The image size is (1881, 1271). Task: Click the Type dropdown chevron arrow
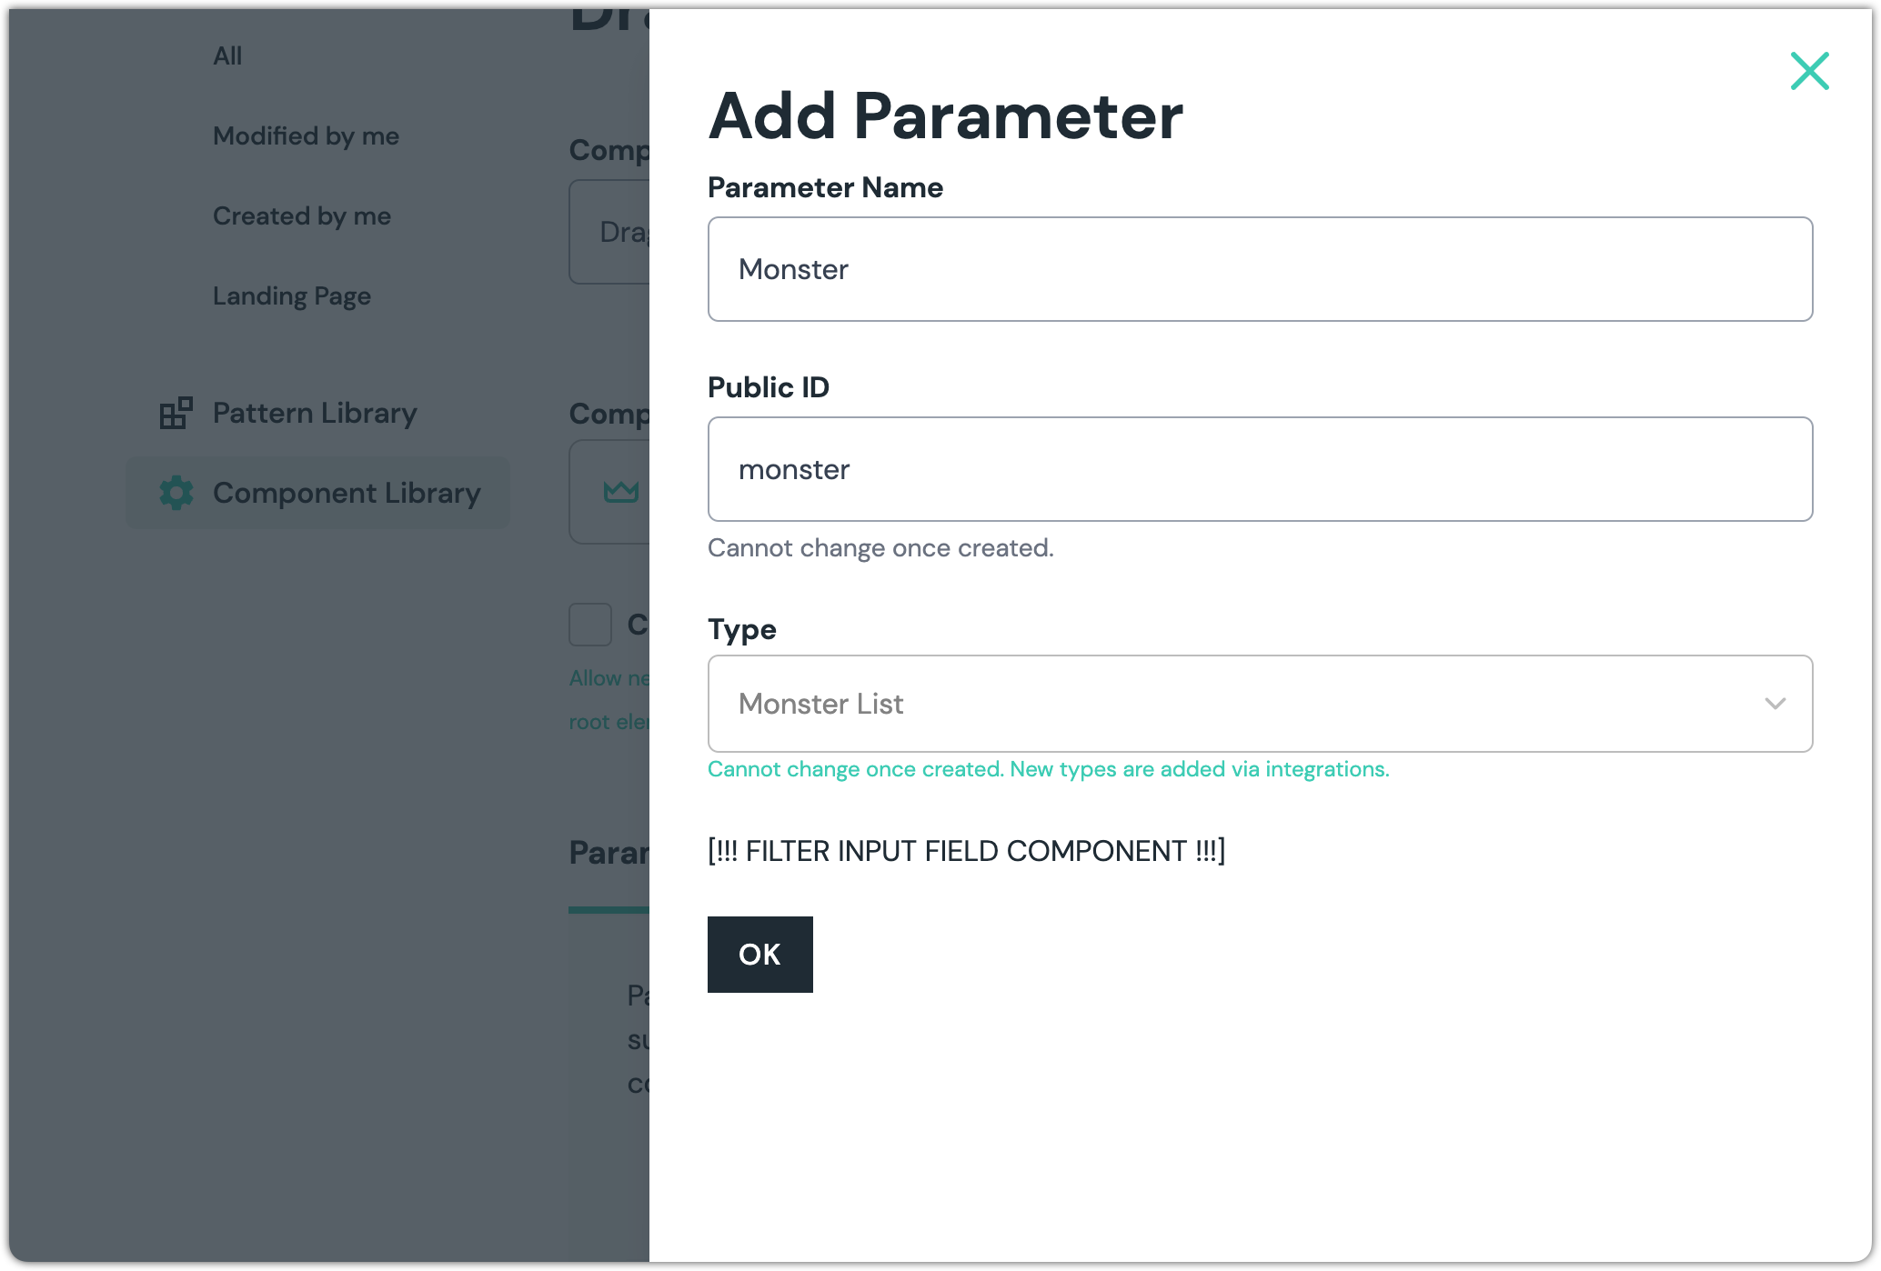coord(1775,704)
